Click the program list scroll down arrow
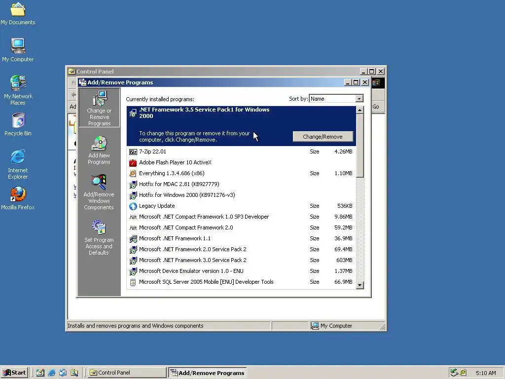 click(360, 285)
